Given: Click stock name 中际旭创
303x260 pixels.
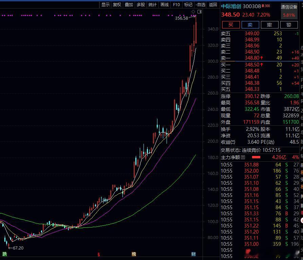Looking at the screenshot, I should [x=231, y=6].
